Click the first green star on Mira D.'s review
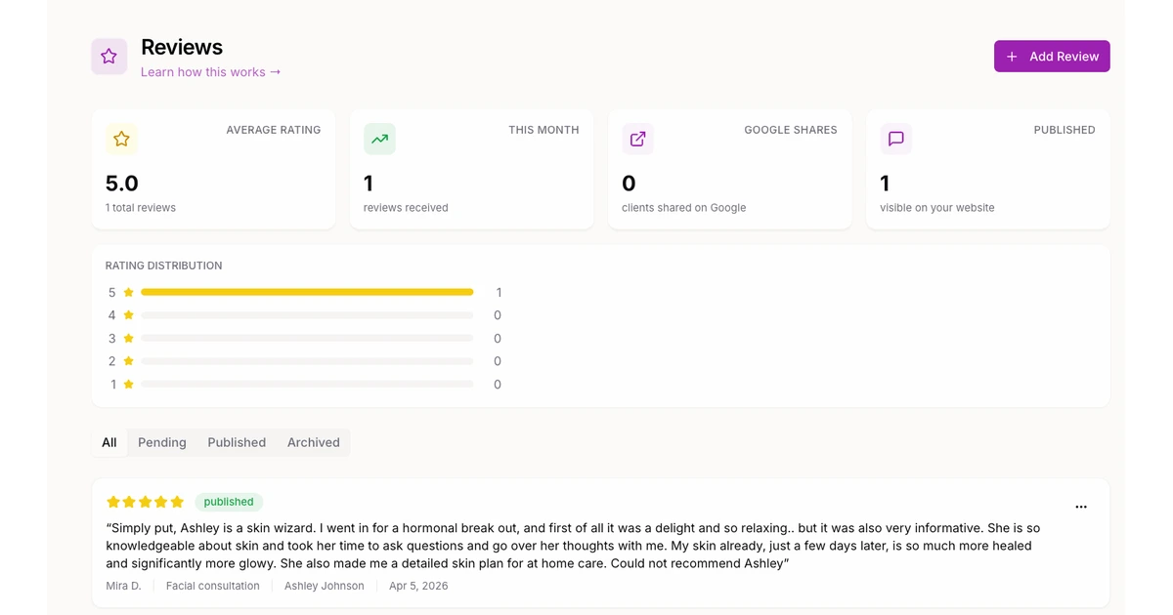 [111, 502]
